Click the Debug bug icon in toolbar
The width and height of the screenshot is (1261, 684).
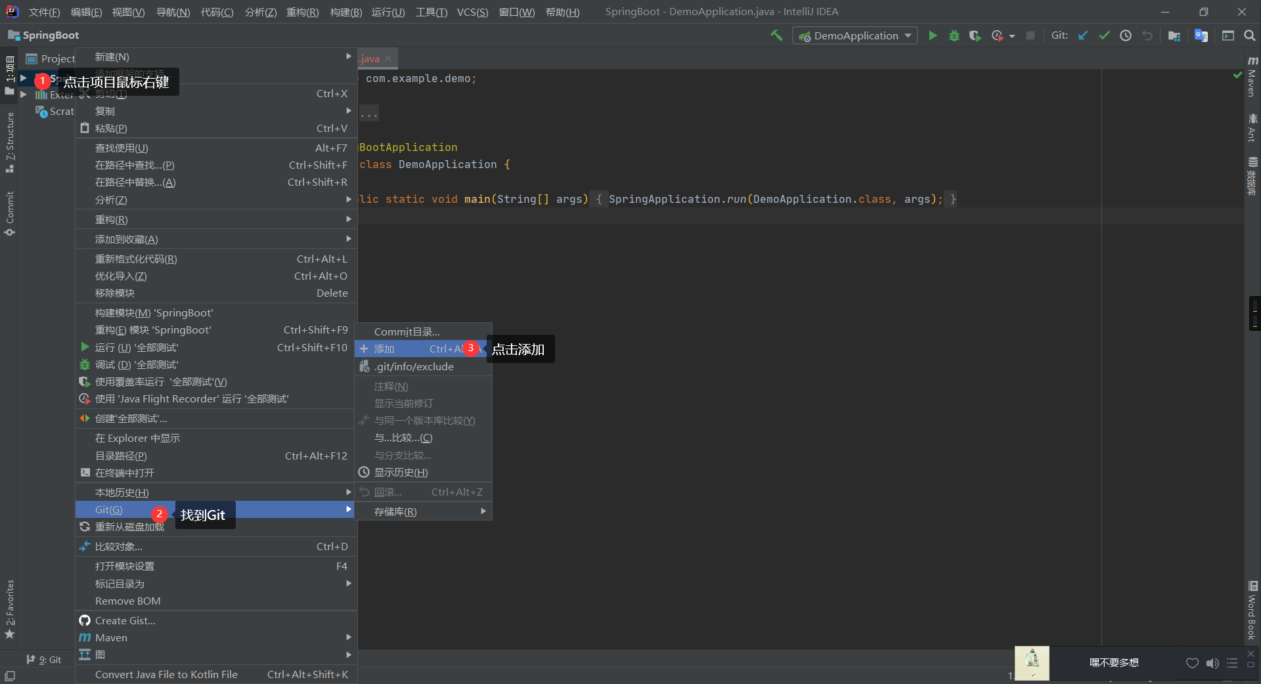pos(954,35)
